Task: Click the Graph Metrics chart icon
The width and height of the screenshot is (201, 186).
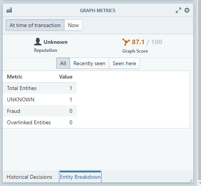Action: tap(9, 10)
